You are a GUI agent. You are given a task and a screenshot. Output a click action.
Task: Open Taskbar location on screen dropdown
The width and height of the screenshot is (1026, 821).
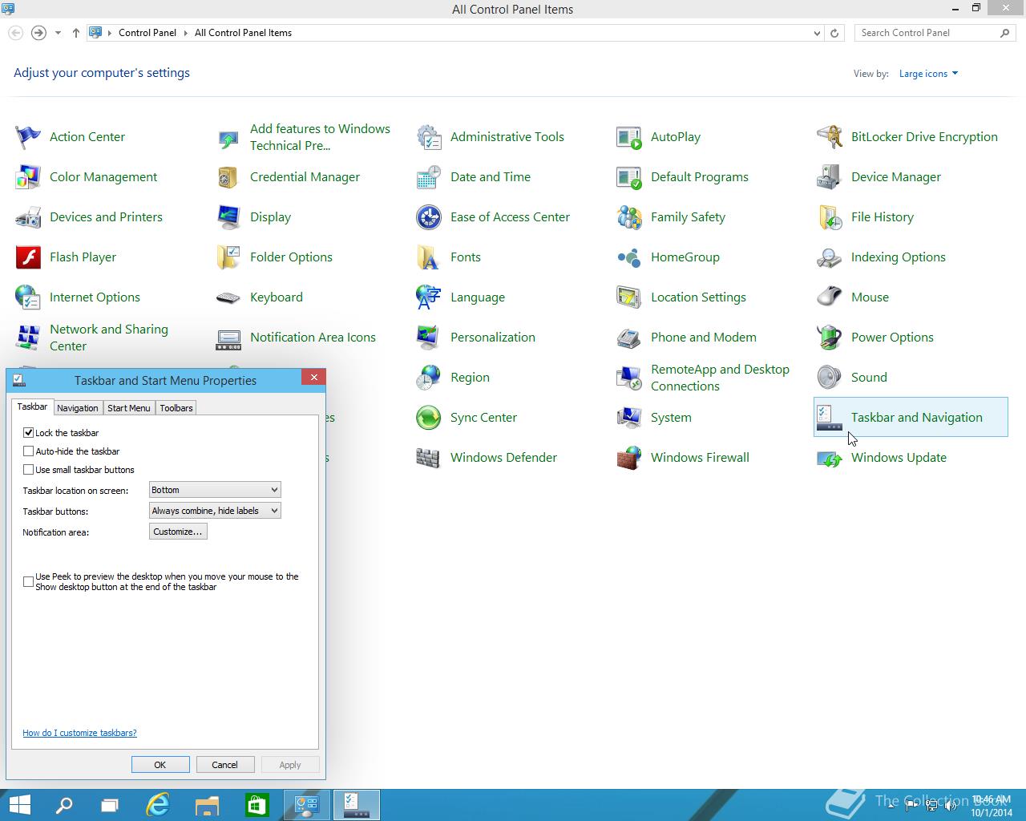pyautogui.click(x=215, y=490)
